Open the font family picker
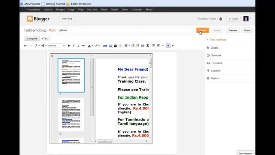Viewport: 275px width, 155px height. (x=37, y=46)
